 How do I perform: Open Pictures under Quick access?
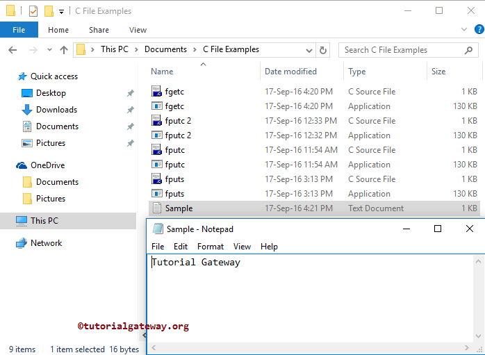click(51, 143)
